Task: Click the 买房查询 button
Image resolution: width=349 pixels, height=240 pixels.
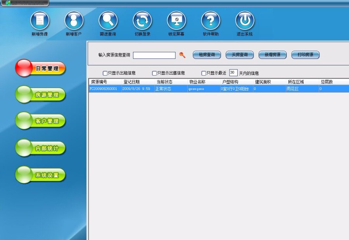Action: (x=239, y=55)
